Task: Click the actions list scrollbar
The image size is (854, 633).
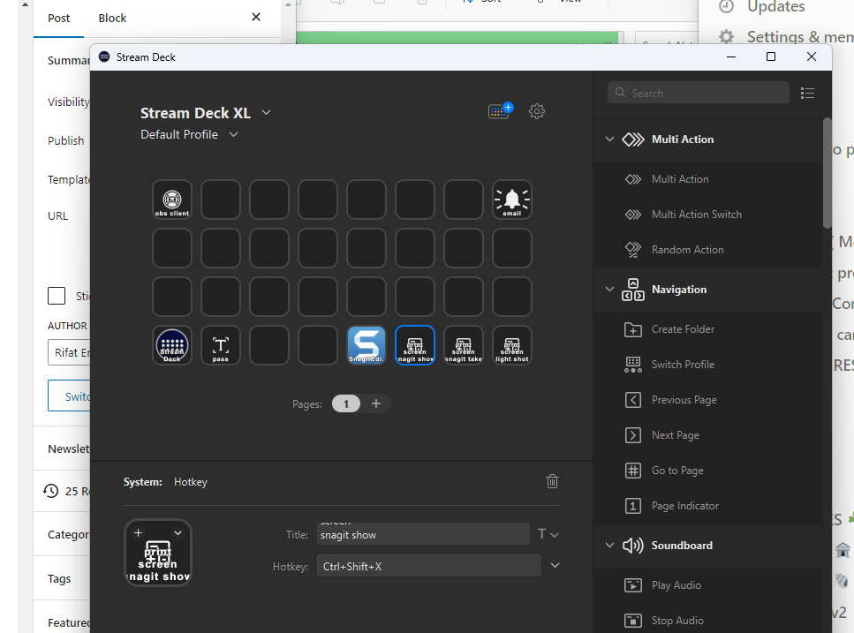Action: pyautogui.click(x=828, y=173)
